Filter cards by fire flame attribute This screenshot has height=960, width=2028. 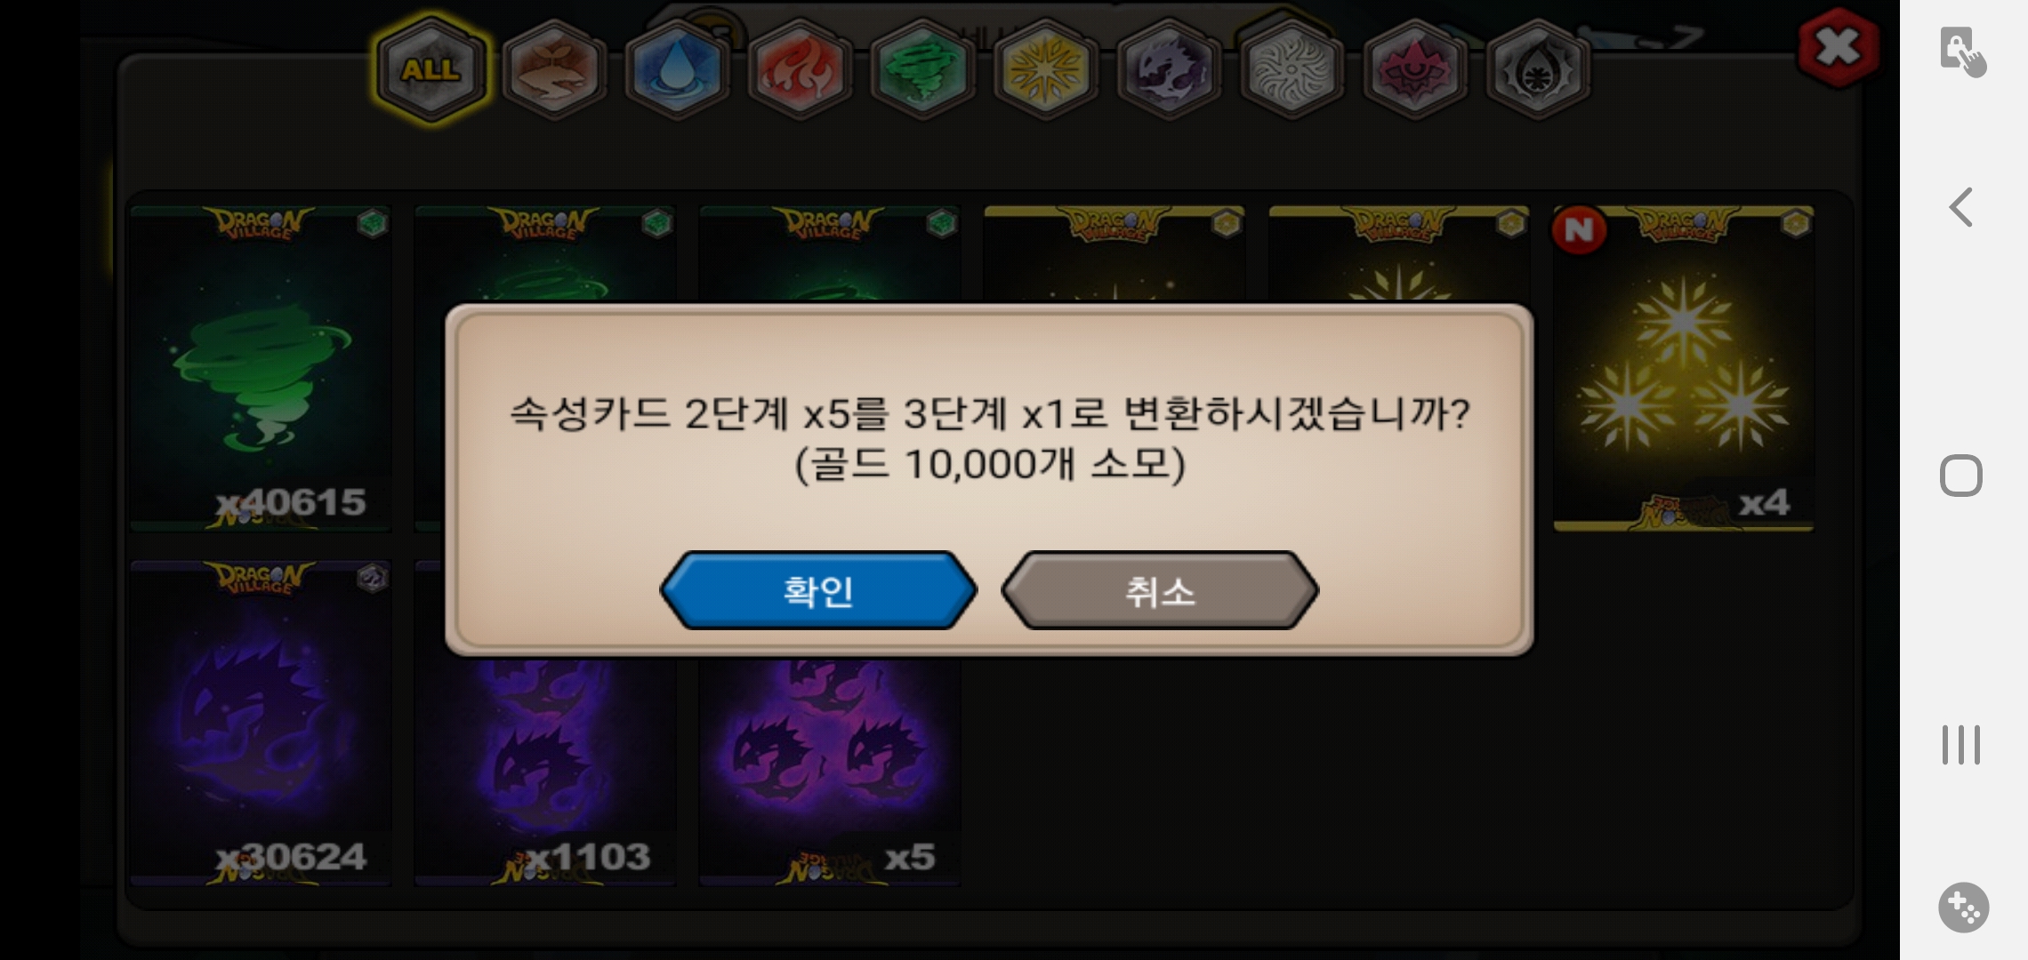800,68
